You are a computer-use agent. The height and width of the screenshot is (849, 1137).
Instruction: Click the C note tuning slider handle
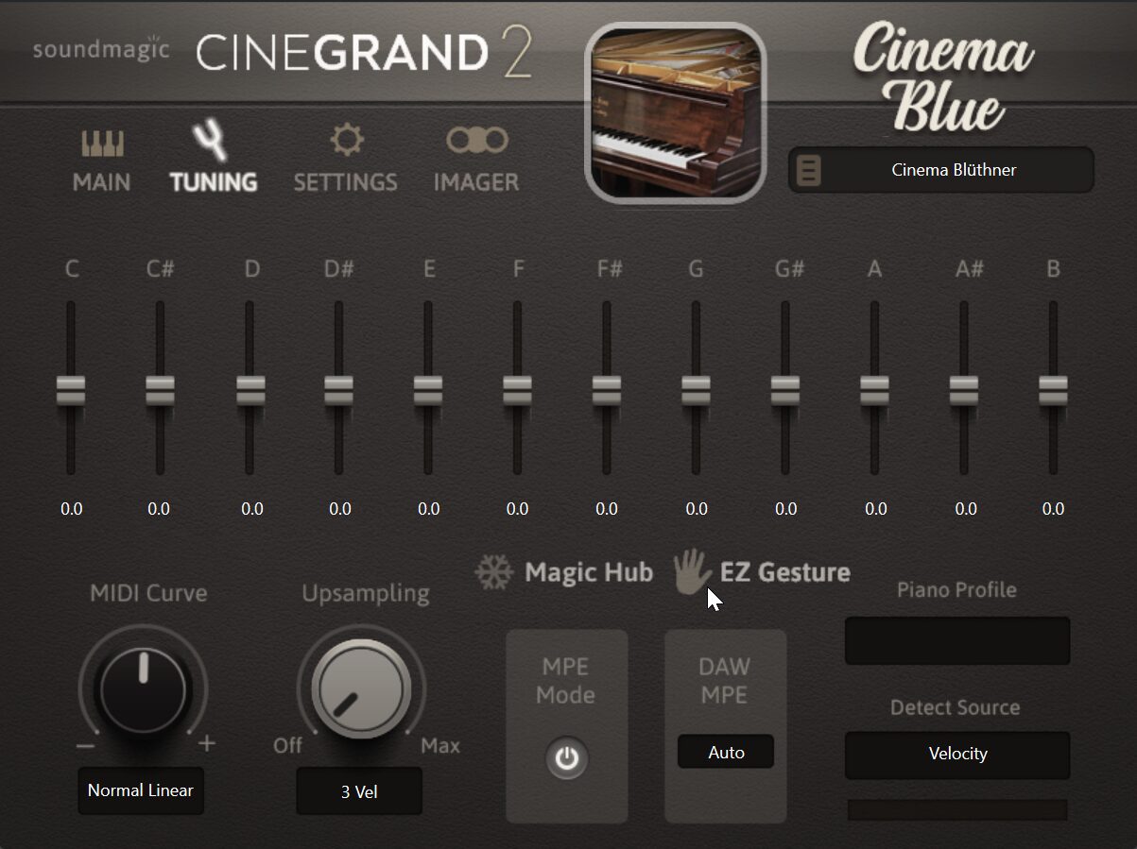pos(71,390)
